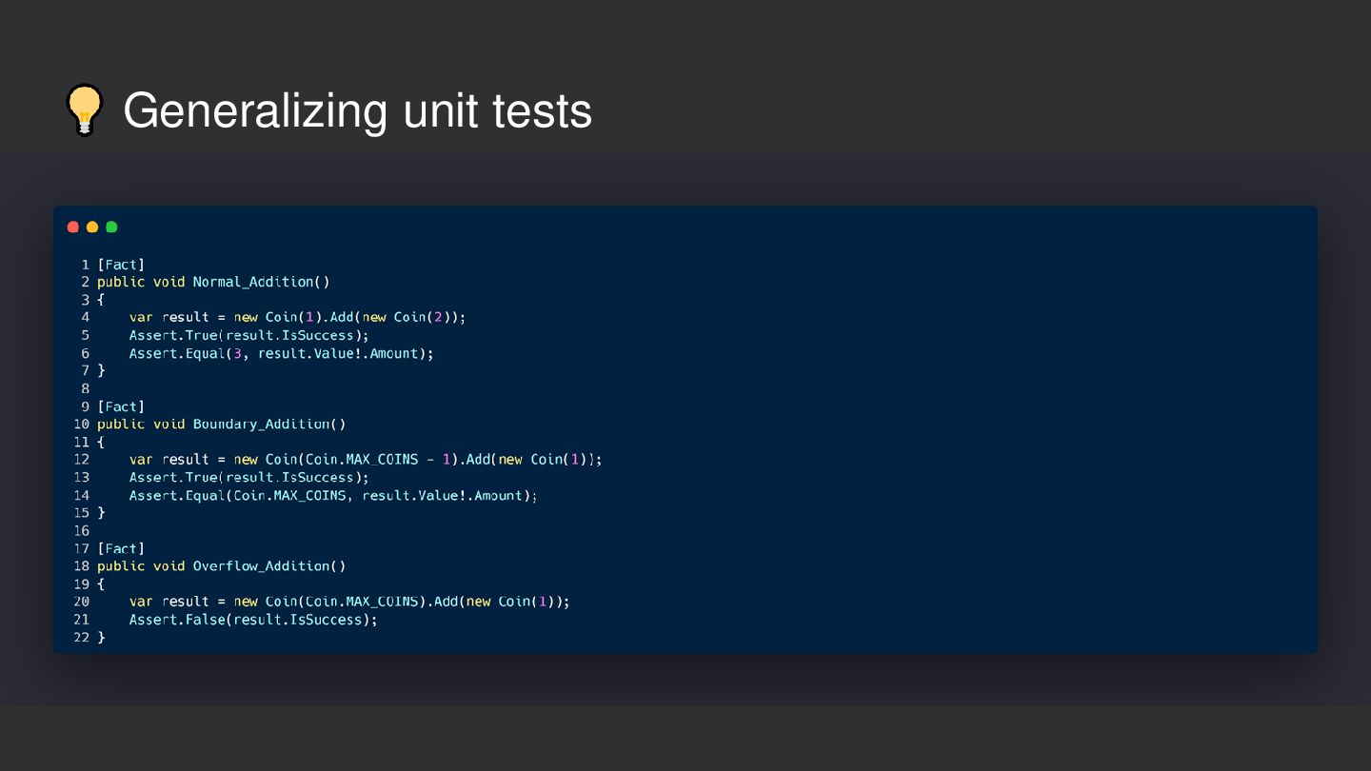Screen dimensions: 1371x771
Task: Click the Normal_Addition method name
Action: (253, 282)
